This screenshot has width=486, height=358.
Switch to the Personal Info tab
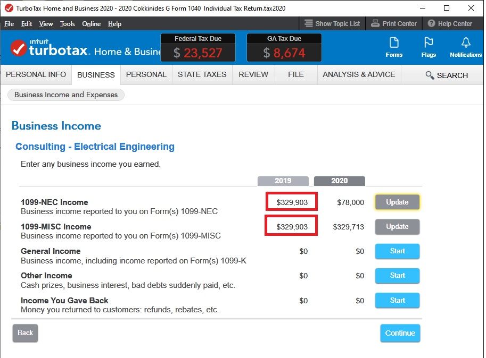(x=36, y=74)
